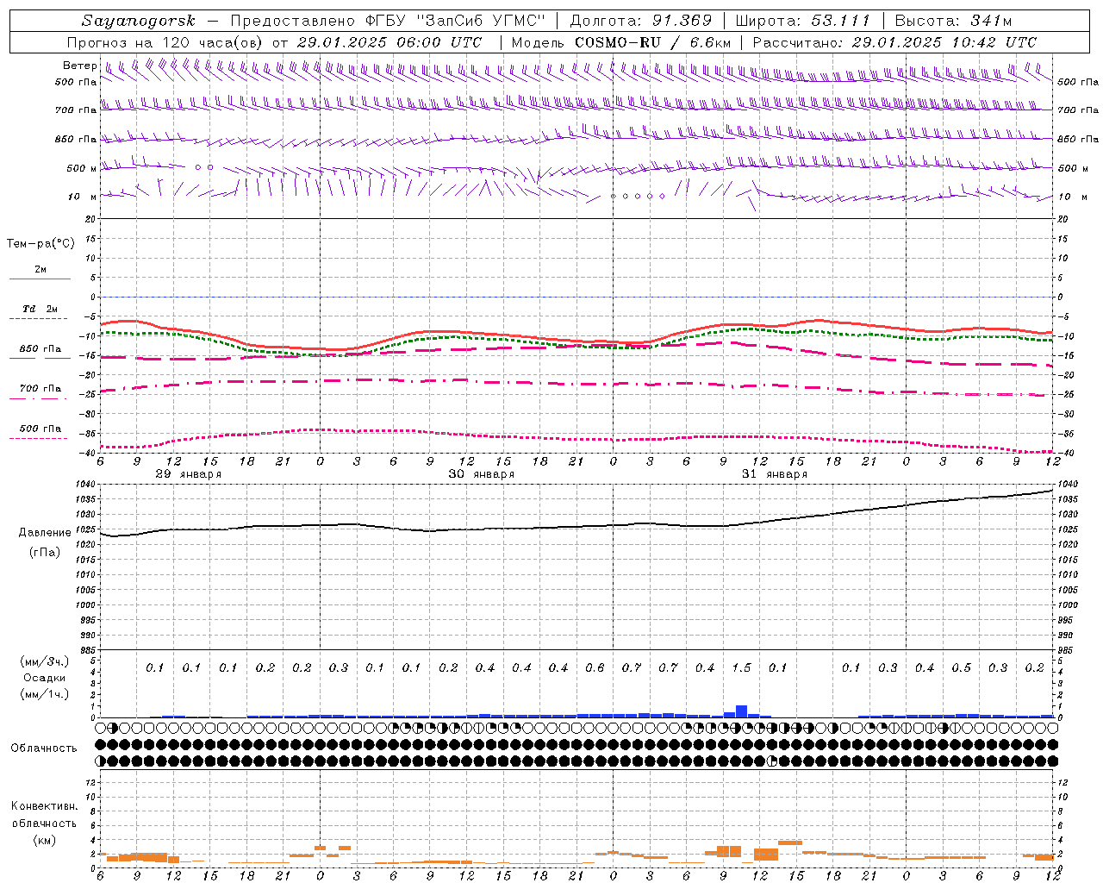This screenshot has width=1103, height=883.
Task: Click the '30 января' date label
Action: click(x=481, y=474)
